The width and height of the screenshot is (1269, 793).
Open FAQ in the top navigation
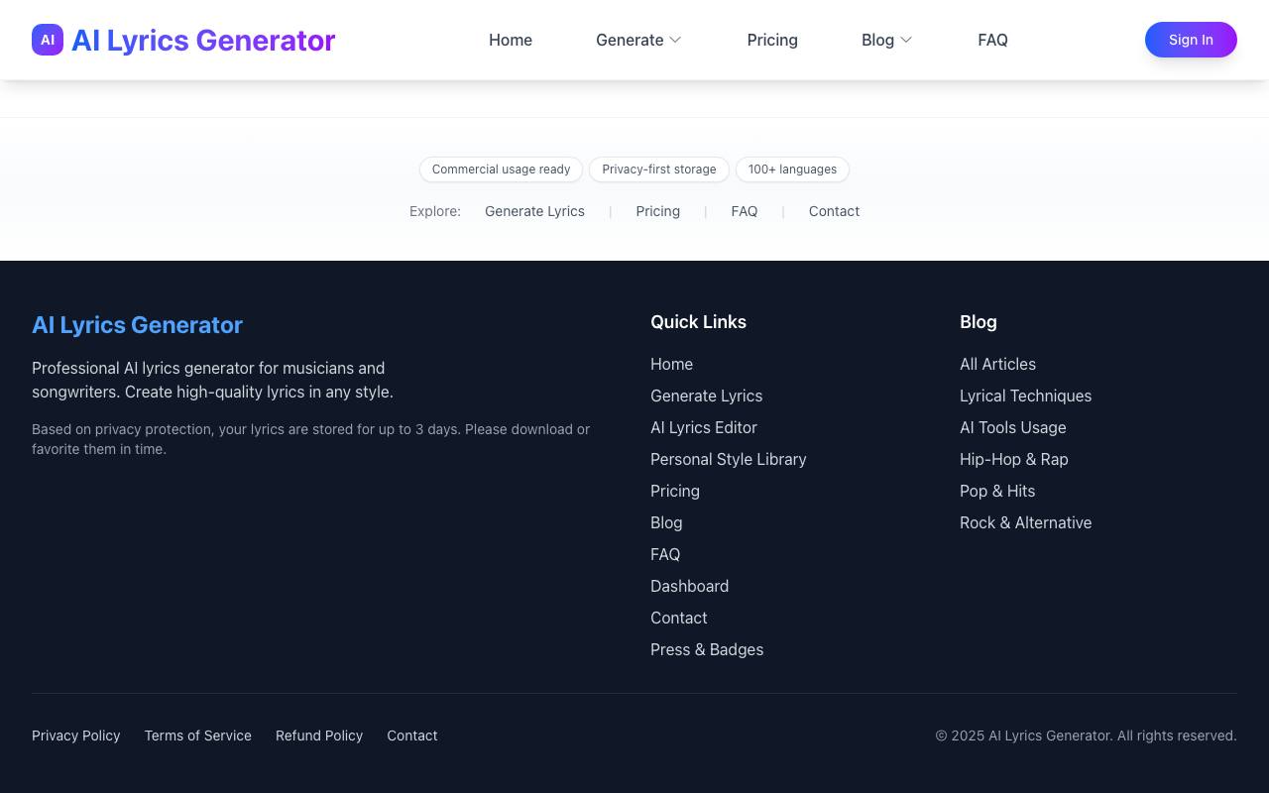tap(992, 40)
